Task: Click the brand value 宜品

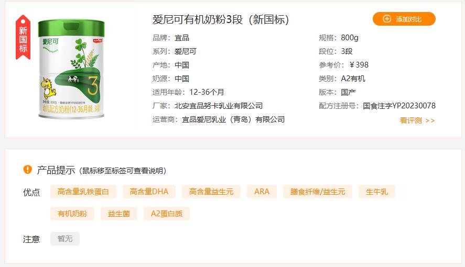Action: 182,38
